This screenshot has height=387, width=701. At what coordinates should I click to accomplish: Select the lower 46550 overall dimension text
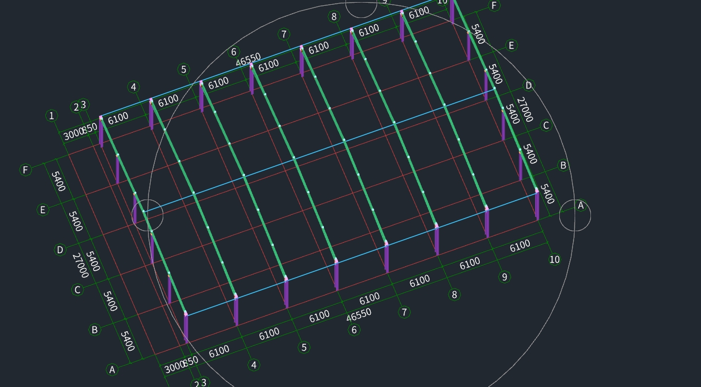[x=359, y=315]
